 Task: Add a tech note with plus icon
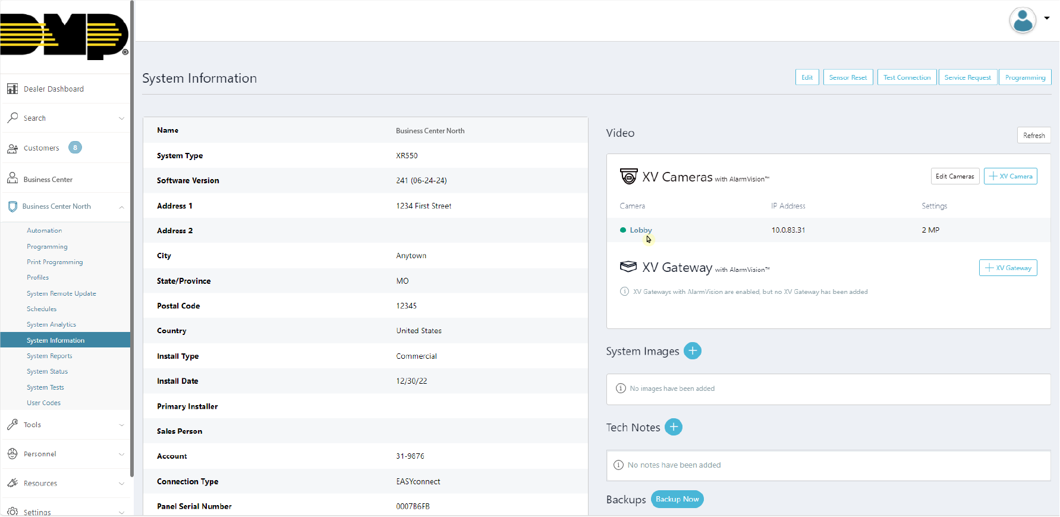click(x=673, y=427)
